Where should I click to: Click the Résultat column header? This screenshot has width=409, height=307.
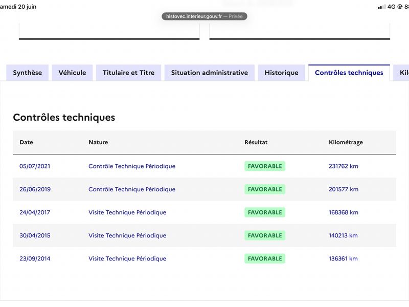pos(256,142)
